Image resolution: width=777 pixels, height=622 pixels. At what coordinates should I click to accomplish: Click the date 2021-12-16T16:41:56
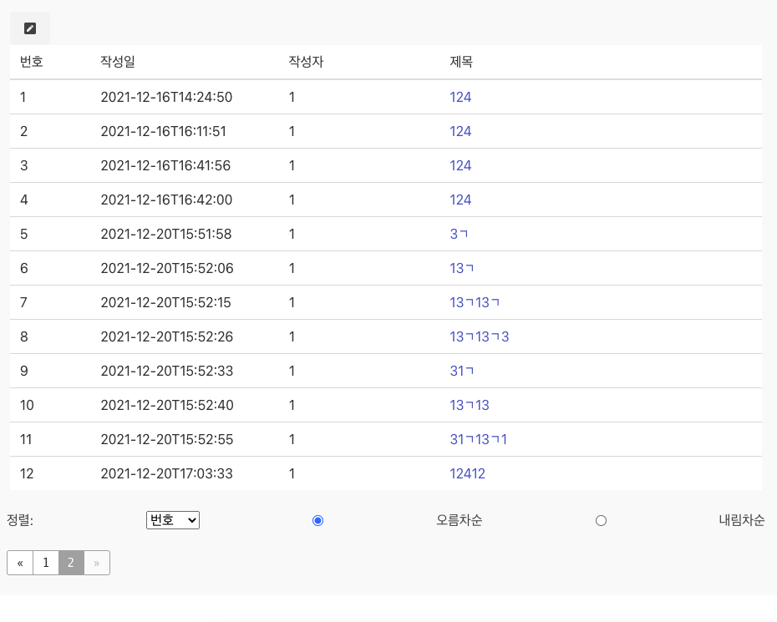pyautogui.click(x=165, y=165)
